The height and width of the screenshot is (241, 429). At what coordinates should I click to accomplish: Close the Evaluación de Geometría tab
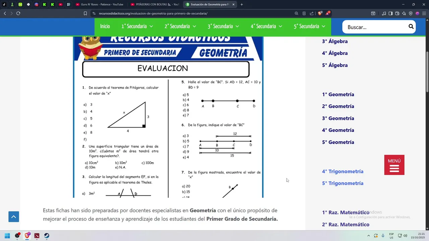click(x=233, y=4)
